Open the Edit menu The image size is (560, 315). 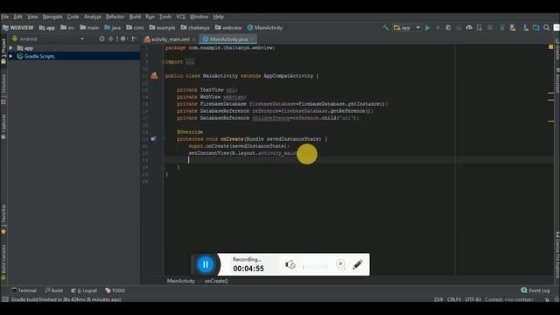pyautogui.click(x=17, y=17)
